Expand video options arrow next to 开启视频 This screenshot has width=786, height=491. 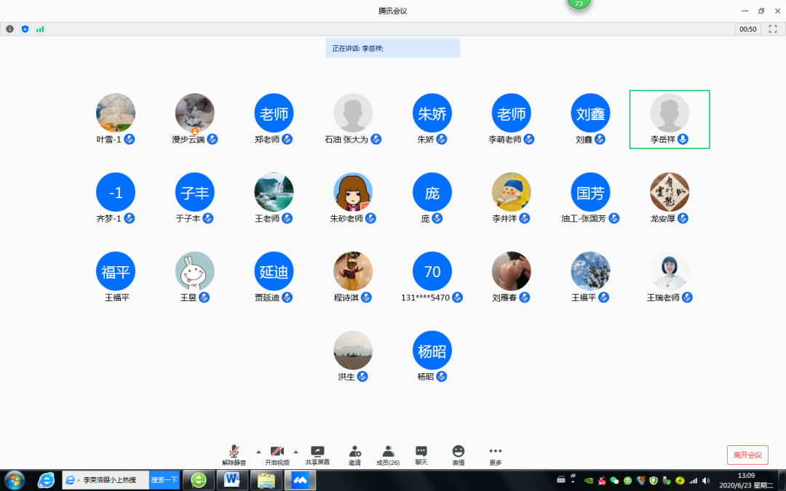coord(295,452)
